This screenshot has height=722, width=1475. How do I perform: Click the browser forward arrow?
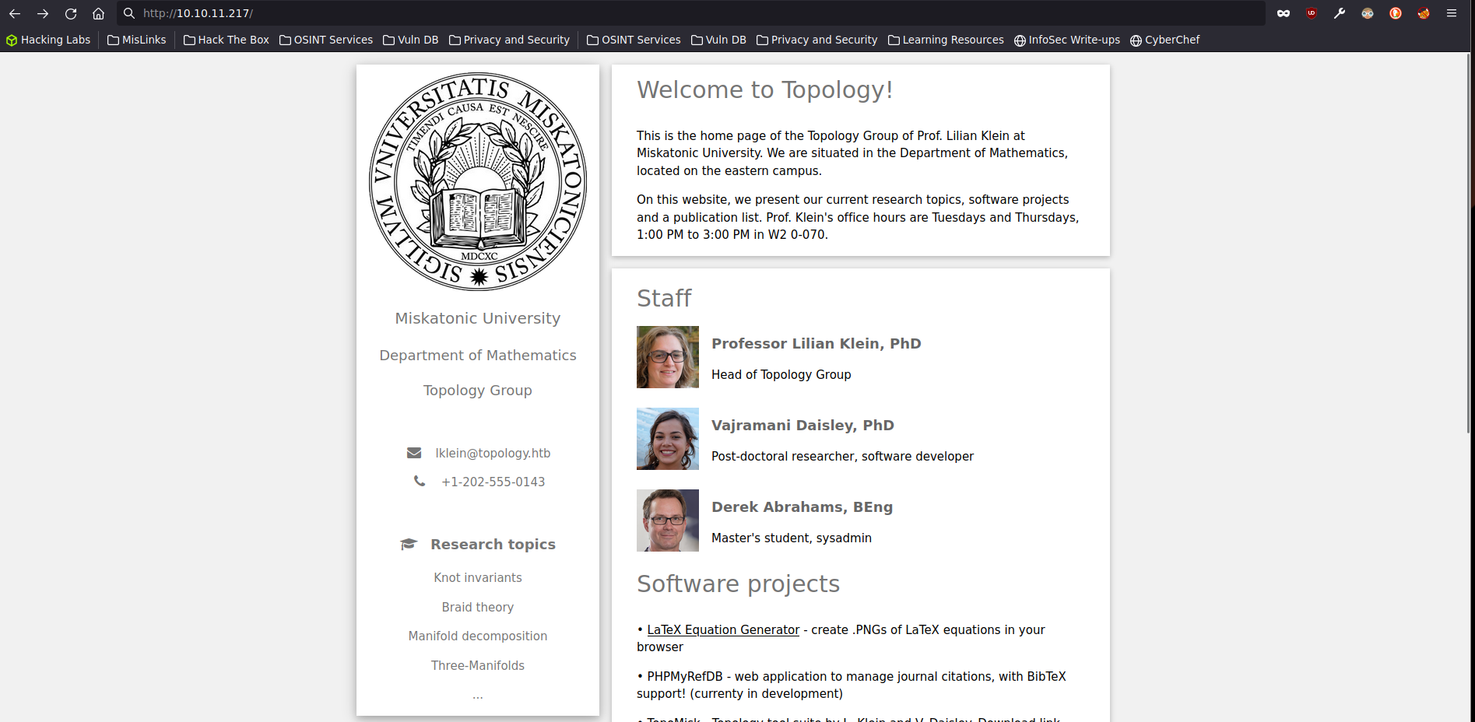coord(43,13)
